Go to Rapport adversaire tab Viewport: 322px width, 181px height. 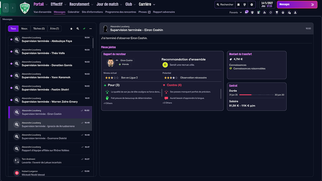[164, 12]
